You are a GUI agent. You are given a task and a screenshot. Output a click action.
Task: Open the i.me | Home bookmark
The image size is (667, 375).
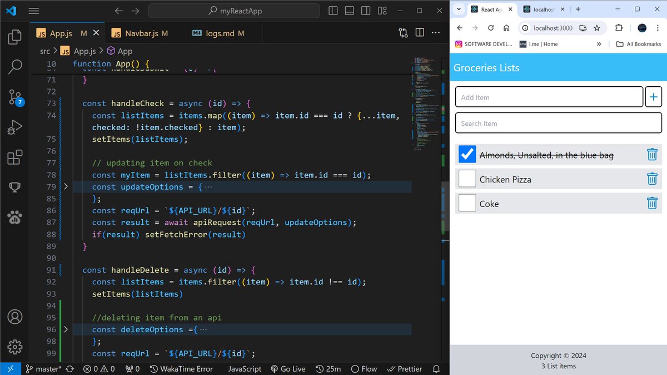pos(539,44)
